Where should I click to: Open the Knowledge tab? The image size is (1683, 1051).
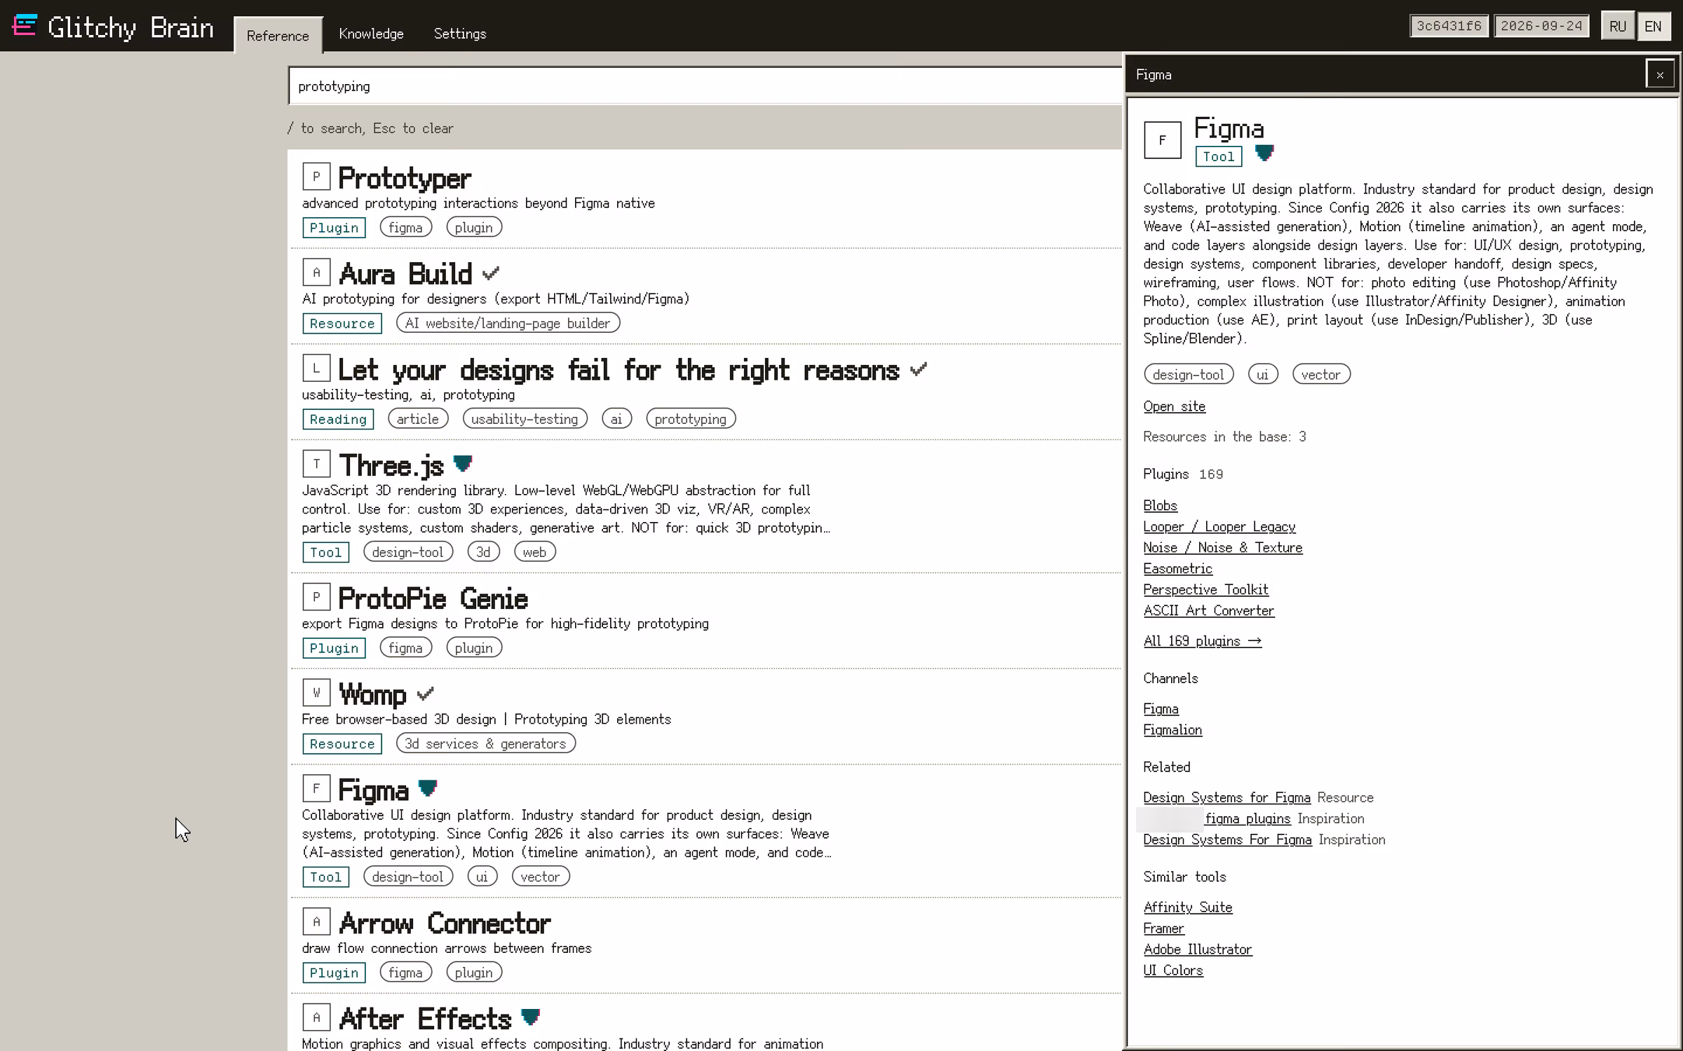tap(371, 34)
